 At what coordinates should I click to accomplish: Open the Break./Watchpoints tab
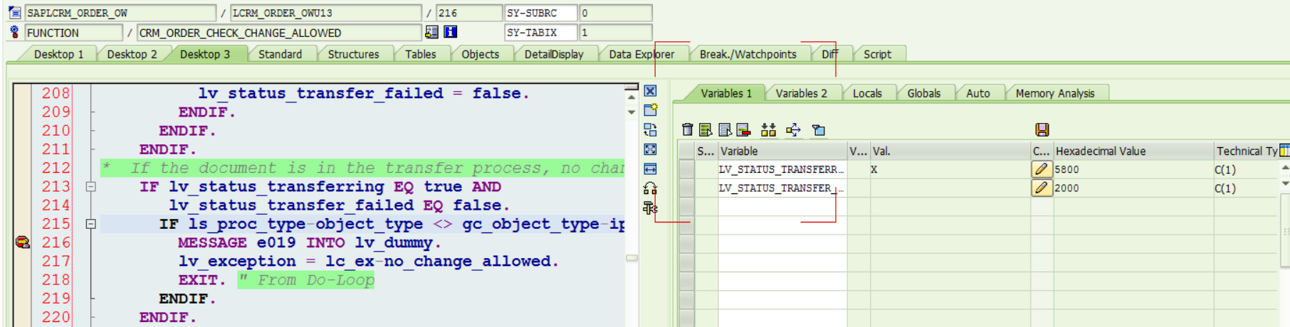coord(748,54)
